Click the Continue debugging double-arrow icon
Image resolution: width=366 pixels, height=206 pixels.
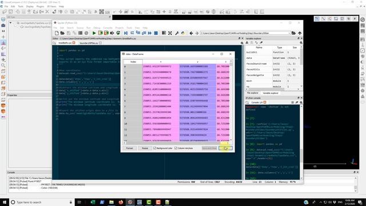pyautogui.click(x=150, y=33)
